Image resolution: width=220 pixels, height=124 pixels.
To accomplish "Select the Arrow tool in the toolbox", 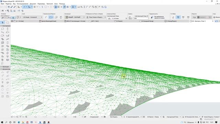I will point(3,22).
